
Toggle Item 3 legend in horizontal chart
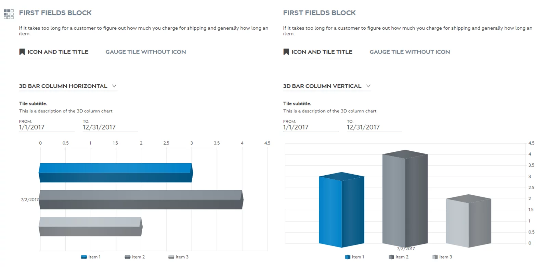click(x=178, y=257)
